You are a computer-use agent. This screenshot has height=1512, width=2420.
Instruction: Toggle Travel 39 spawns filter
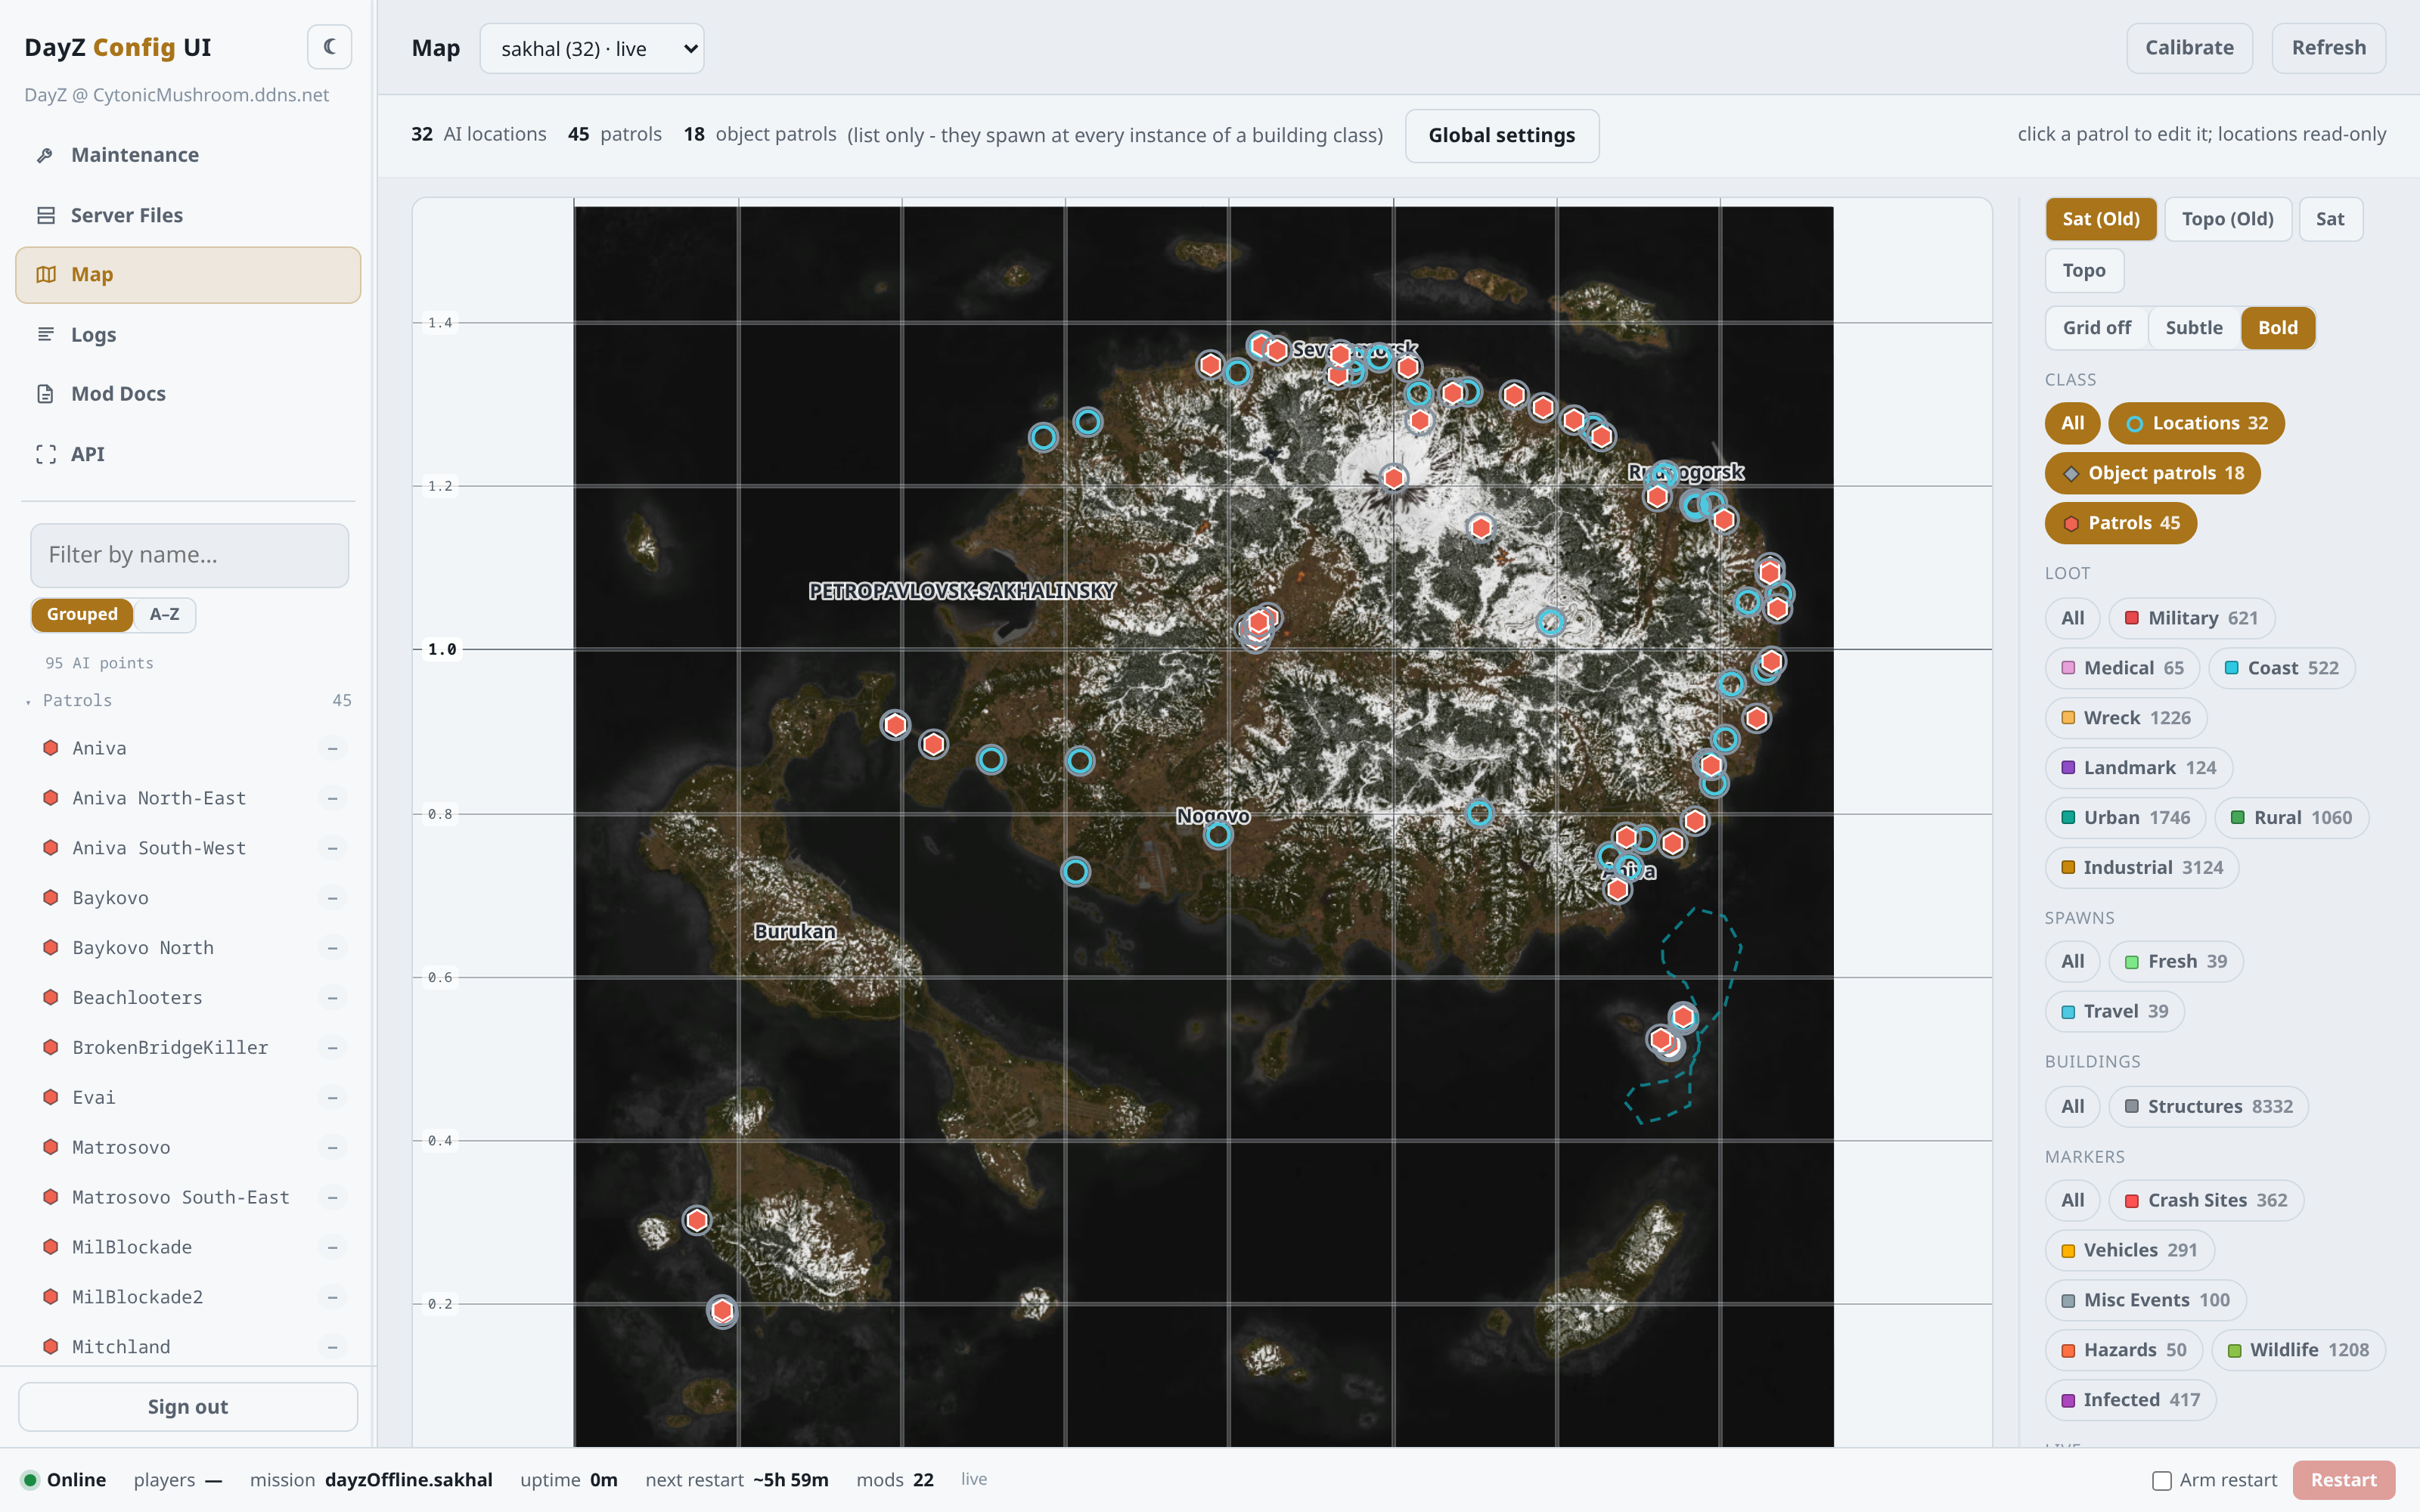(x=2114, y=1011)
